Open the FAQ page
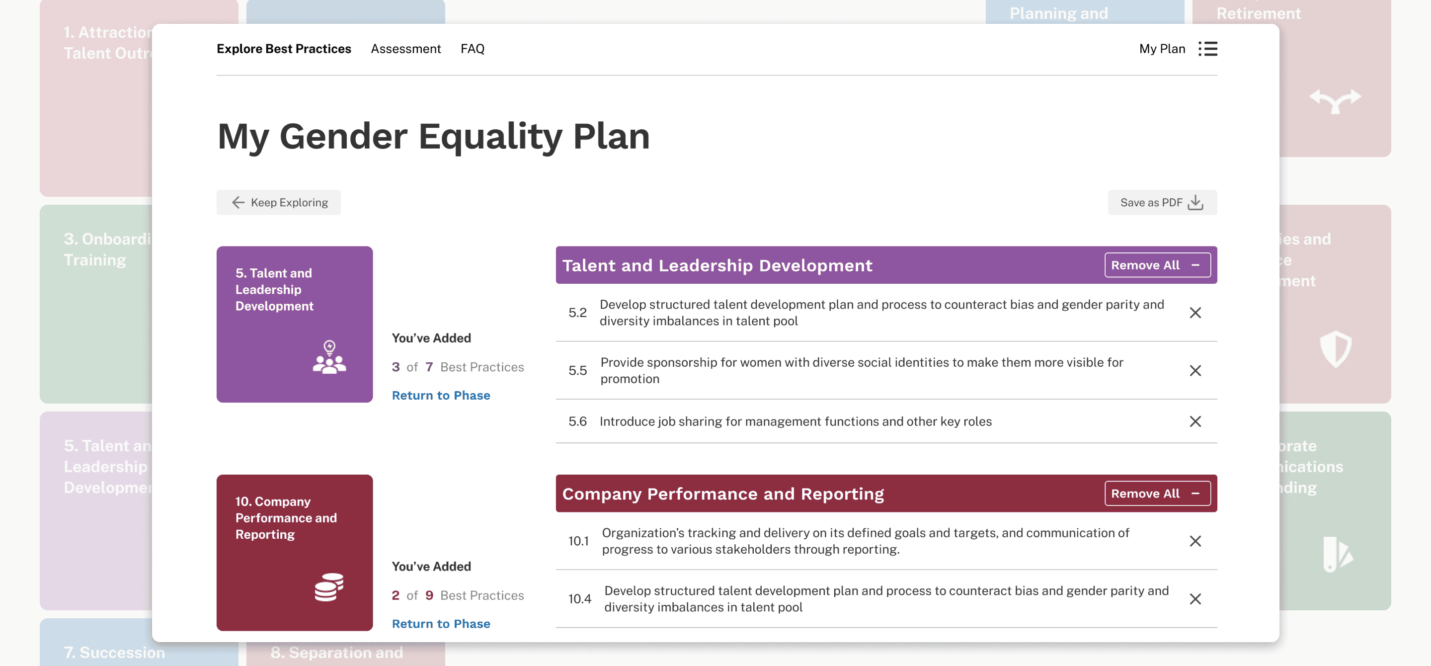Viewport: 1431px width, 666px height. [472, 49]
